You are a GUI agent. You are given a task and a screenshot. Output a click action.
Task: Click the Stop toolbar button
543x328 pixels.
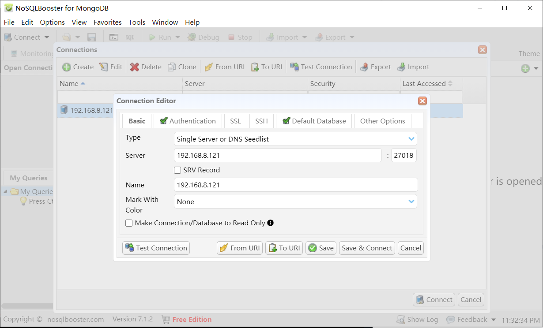pos(240,37)
